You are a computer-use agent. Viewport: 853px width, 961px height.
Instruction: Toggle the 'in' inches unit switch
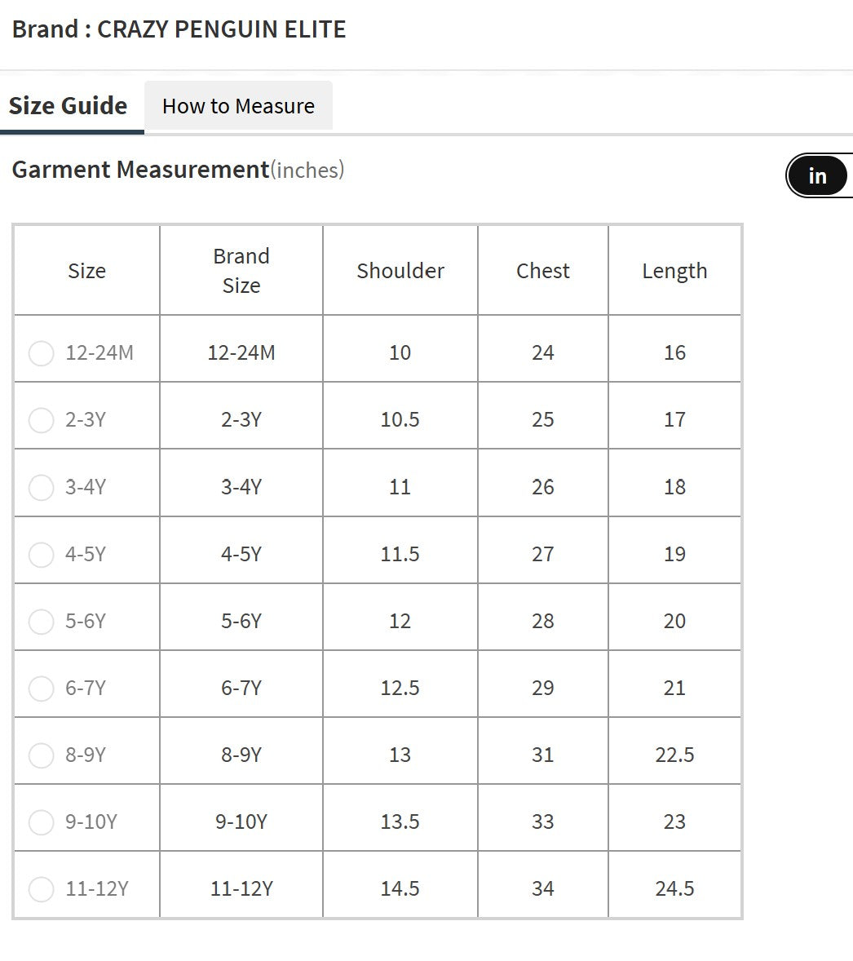817,176
